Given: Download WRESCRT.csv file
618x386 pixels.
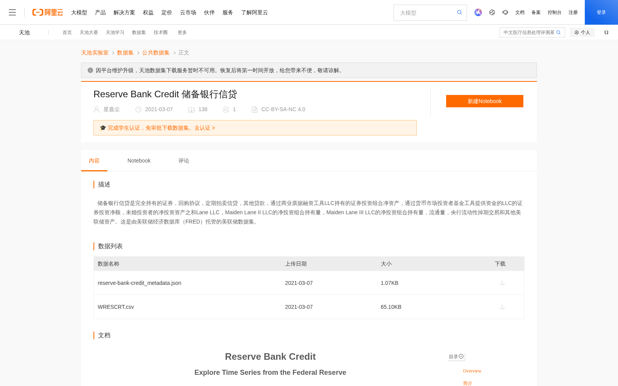Looking at the screenshot, I should [x=502, y=307].
